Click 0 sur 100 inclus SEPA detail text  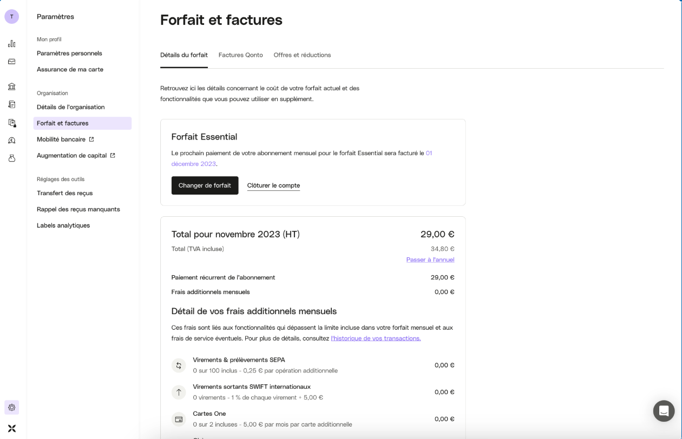tap(265, 371)
